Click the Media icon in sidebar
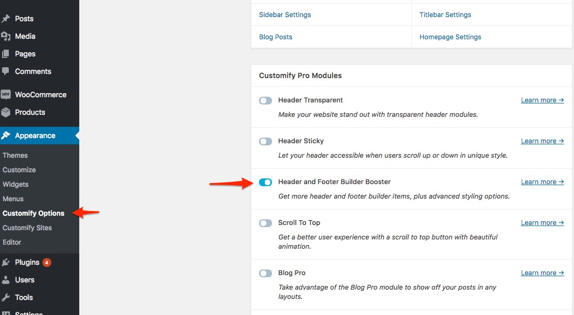The height and width of the screenshot is (315, 574). (x=6, y=36)
